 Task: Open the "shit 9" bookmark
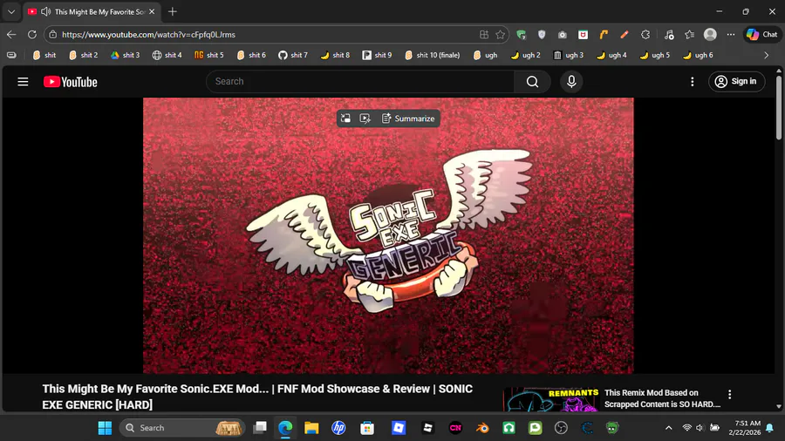[377, 55]
